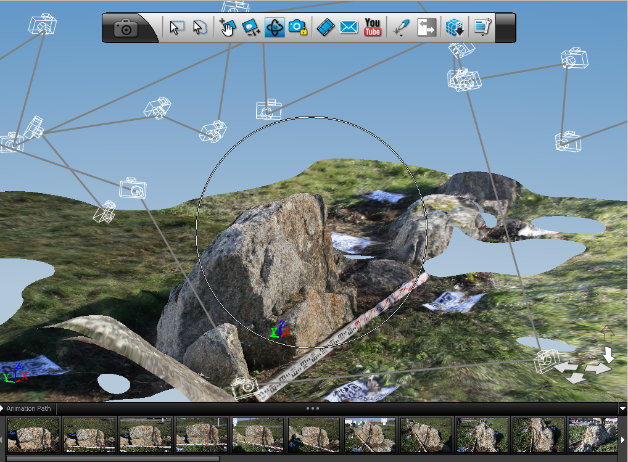Screen dimensions: 628x462
Task: Open the reference point picker dropdown
Action: tap(401, 28)
